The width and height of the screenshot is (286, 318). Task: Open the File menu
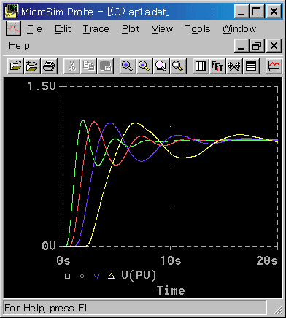click(x=34, y=29)
